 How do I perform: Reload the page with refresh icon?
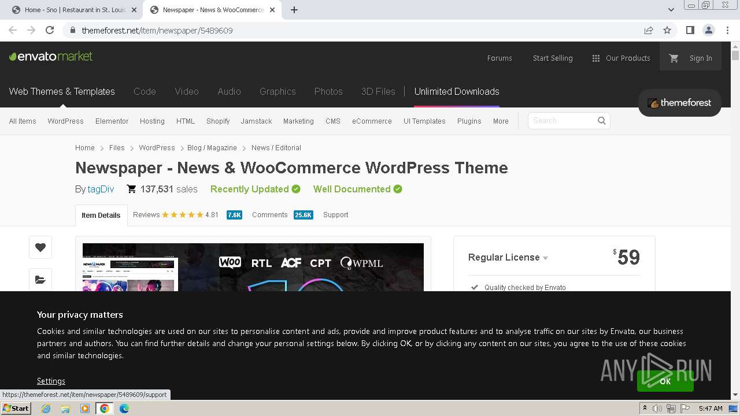[50, 30]
